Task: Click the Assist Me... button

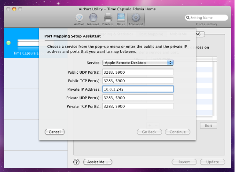Action: (x=98, y=162)
